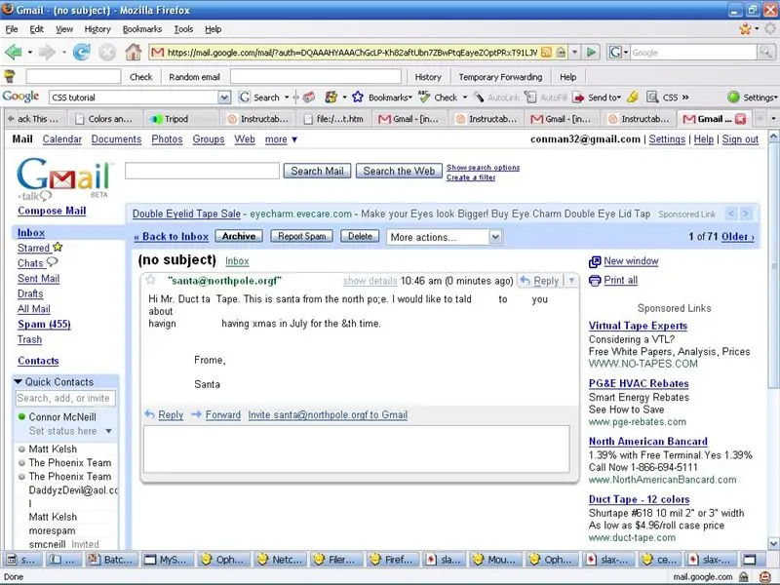Star the message from santa@northpole.orgf
Viewport: 780px width, 585px height.
point(151,280)
